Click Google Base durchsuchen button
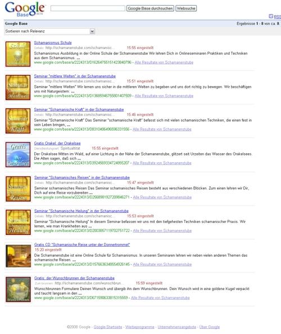This screenshot has height=334, width=281. (150, 8)
